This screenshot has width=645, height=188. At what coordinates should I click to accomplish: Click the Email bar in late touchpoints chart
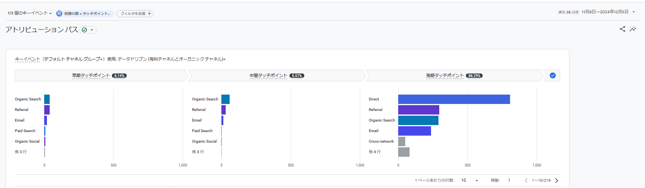[415, 131]
